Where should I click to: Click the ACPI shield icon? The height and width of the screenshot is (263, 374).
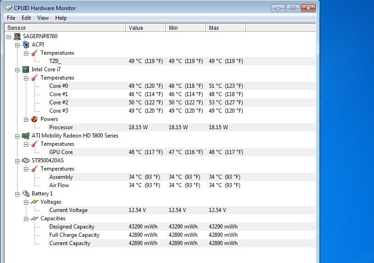26,45
